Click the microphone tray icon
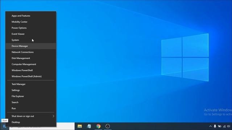 [x=215, y=126]
